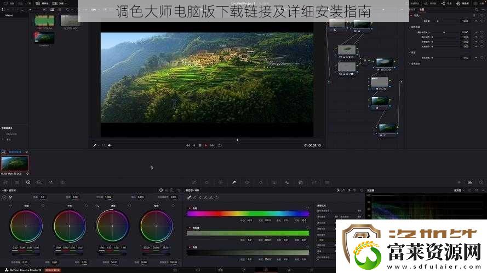
Task: Click the Gain master wheel slider
Action: pos(113,254)
